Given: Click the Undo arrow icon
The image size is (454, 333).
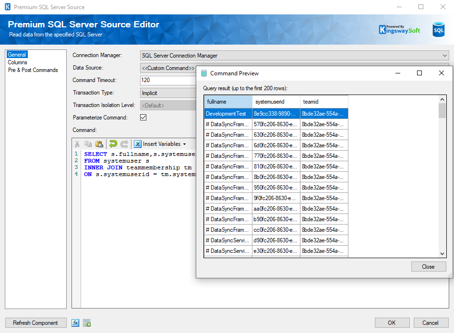Looking at the screenshot, I should pyautogui.click(x=113, y=143).
